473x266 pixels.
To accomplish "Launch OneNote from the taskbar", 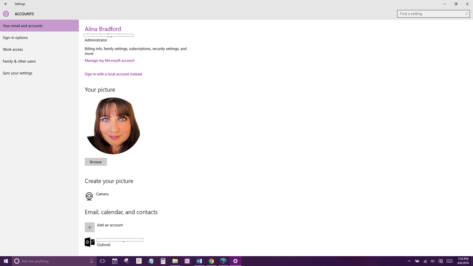I will [187, 261].
